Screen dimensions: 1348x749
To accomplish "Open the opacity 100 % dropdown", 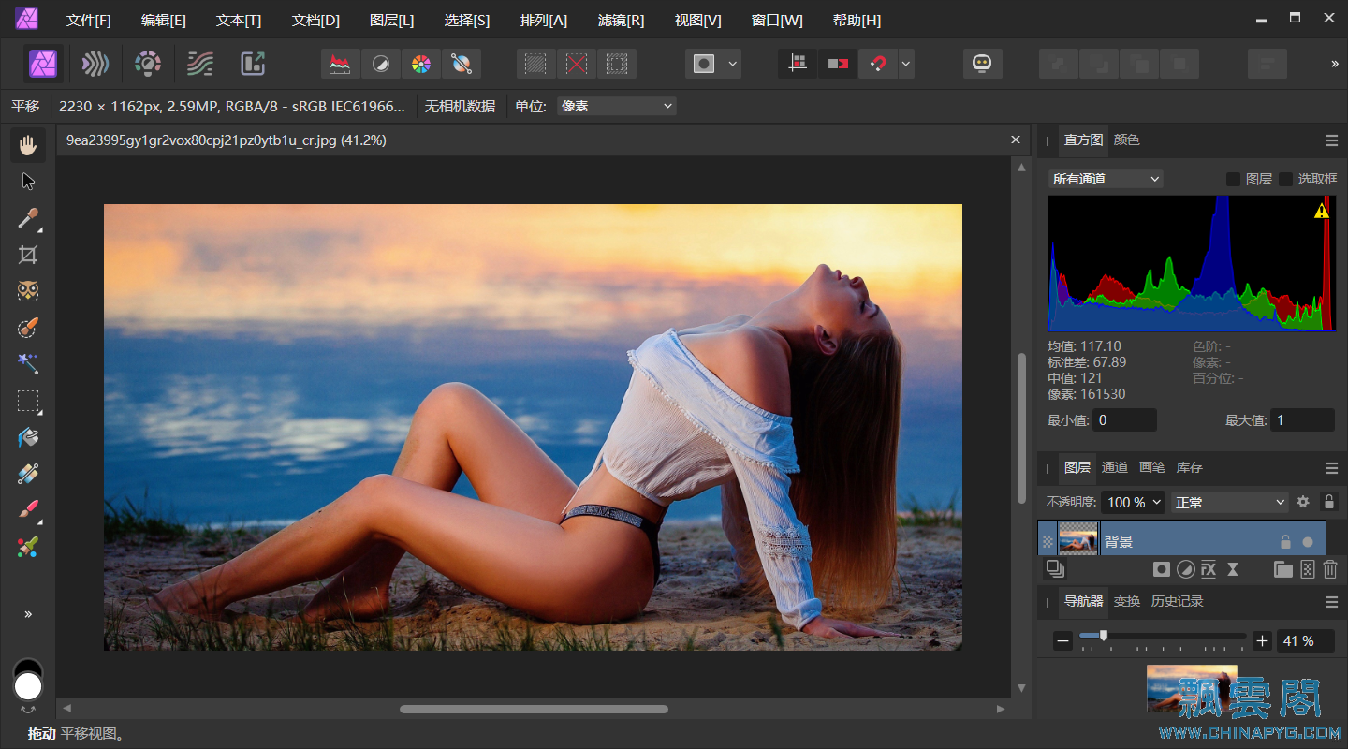I will pyautogui.click(x=1134, y=503).
